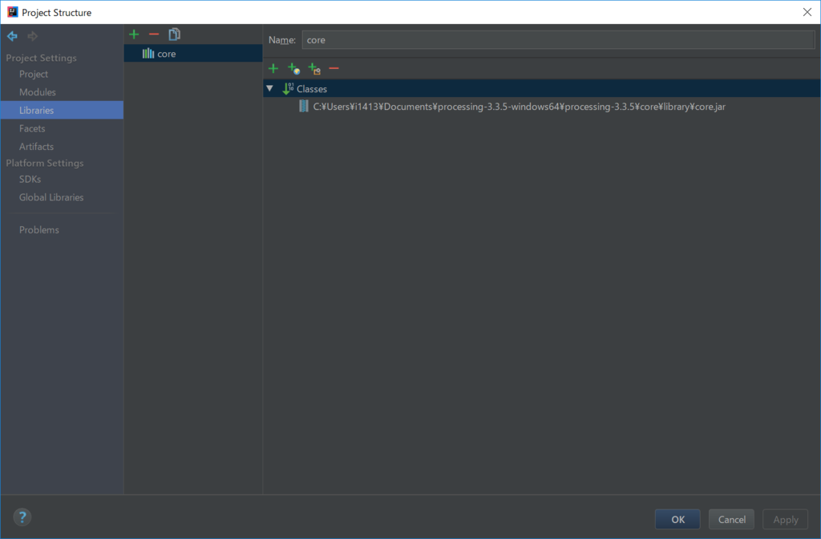Go back using the blue left arrow
This screenshot has height=539, width=821.
(x=12, y=36)
